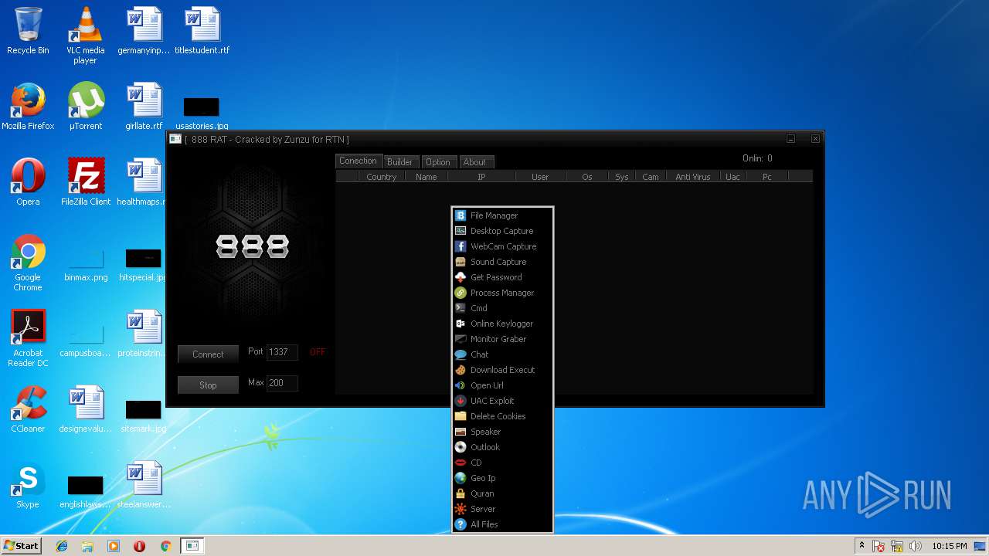Select the µTorrent desktop shortcut
This screenshot has height=556, width=989.
pyautogui.click(x=85, y=107)
